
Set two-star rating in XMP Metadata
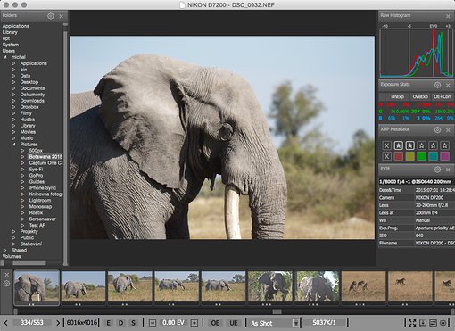coord(409,145)
